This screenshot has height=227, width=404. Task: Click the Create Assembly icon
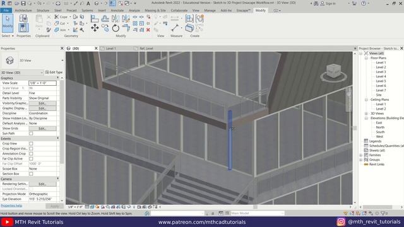(x=189, y=18)
